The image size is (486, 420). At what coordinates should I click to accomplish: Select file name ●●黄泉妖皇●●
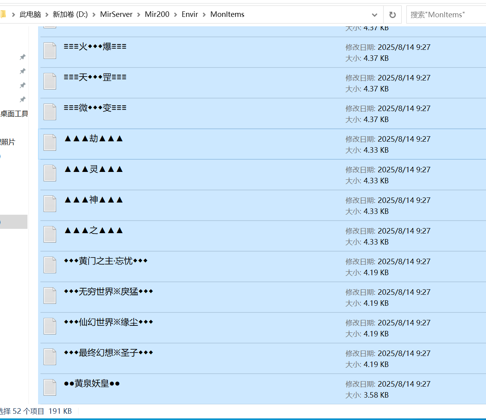click(x=92, y=383)
